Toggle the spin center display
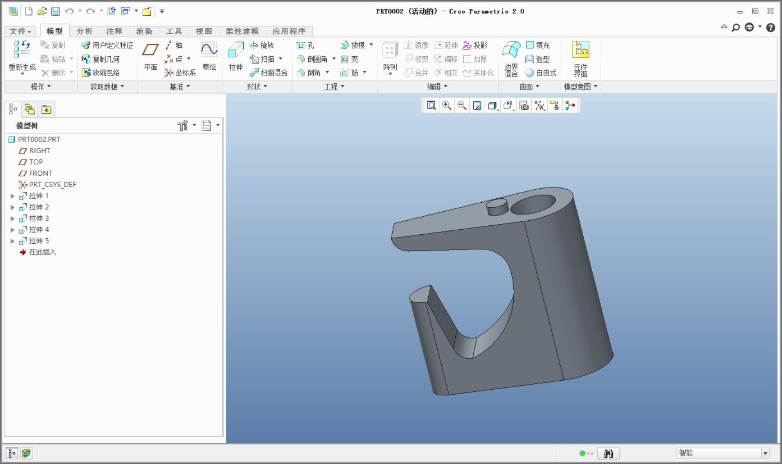782x464 pixels. coord(570,105)
